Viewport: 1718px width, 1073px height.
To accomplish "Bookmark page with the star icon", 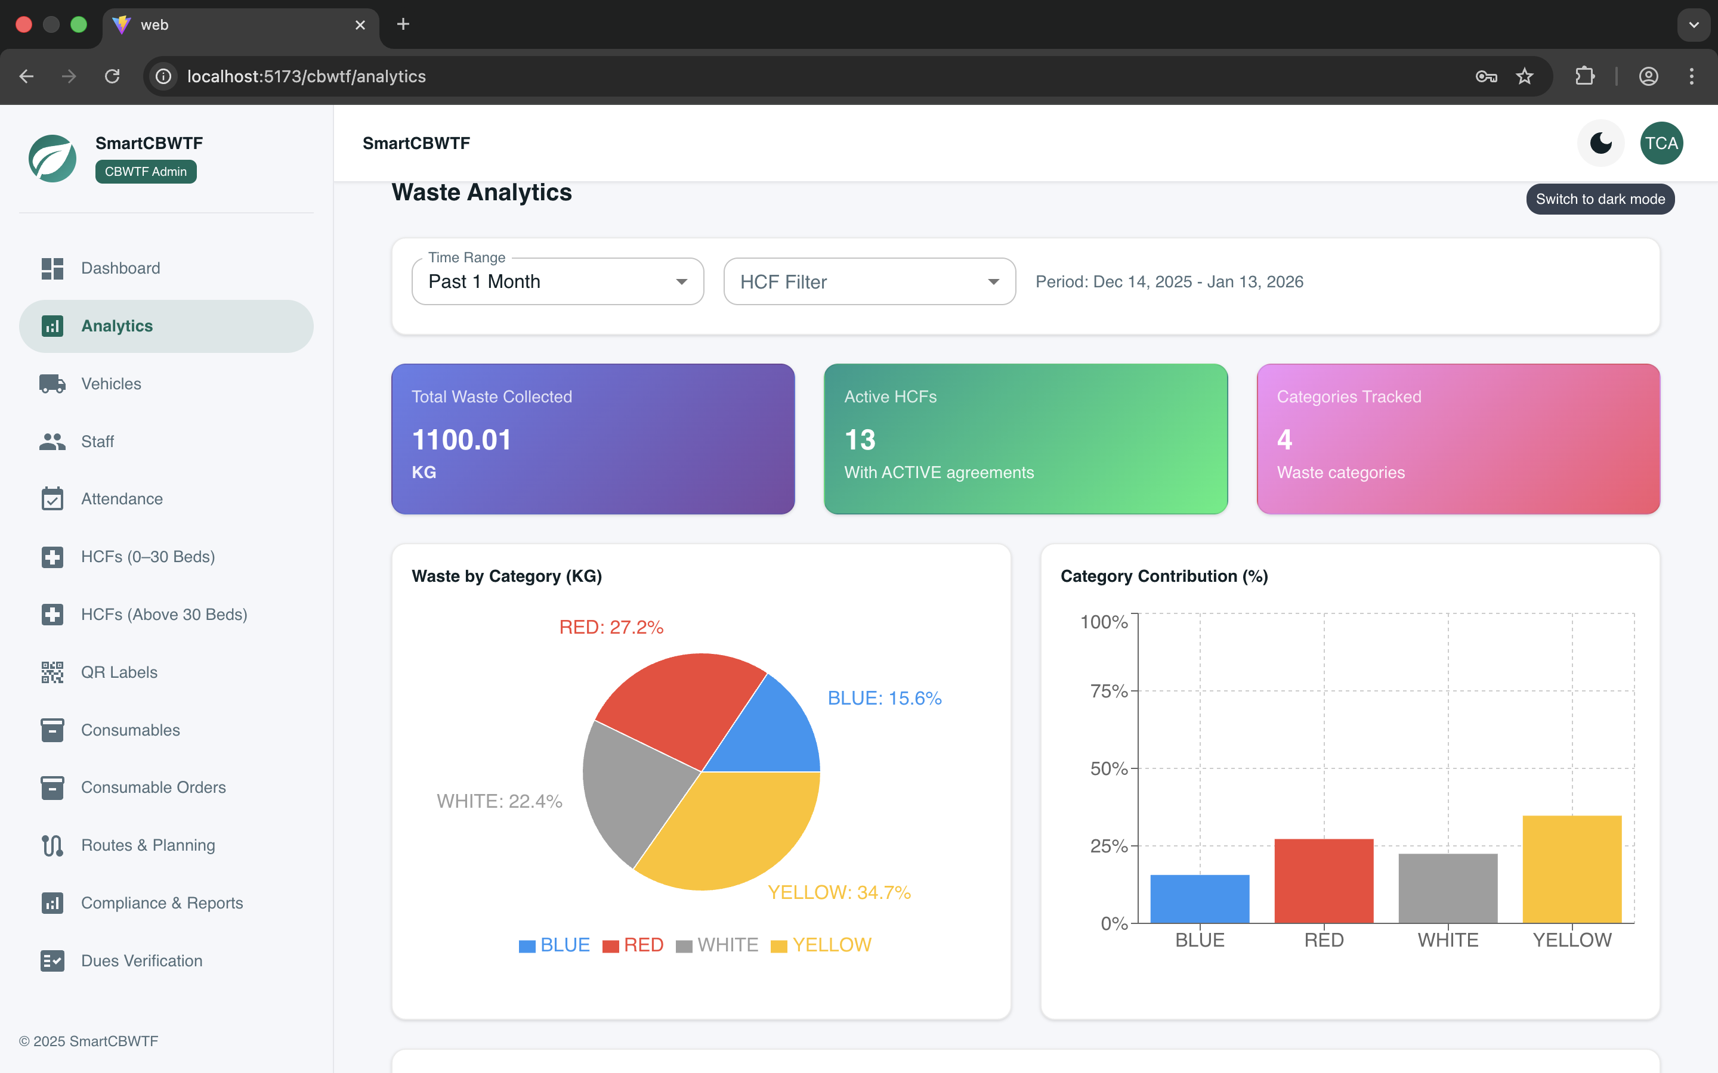I will pos(1524,77).
